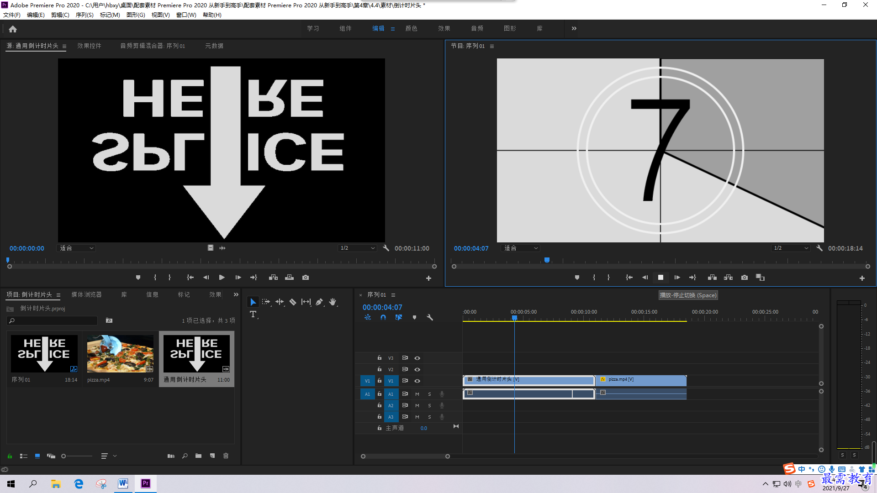The image size is (877, 493).
Task: Switch project panel to list view
Action: pyautogui.click(x=24, y=456)
